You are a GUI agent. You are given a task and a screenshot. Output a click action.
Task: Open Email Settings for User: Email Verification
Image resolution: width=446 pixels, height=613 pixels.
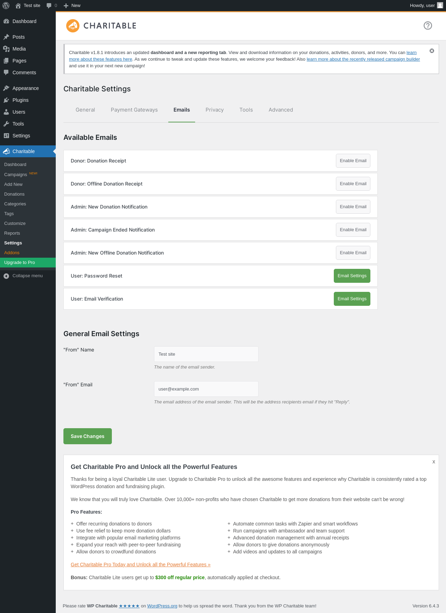pyautogui.click(x=352, y=299)
